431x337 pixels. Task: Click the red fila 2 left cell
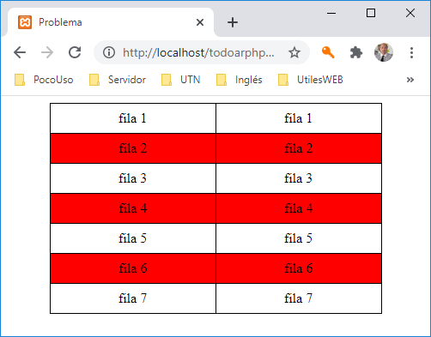pyautogui.click(x=133, y=148)
